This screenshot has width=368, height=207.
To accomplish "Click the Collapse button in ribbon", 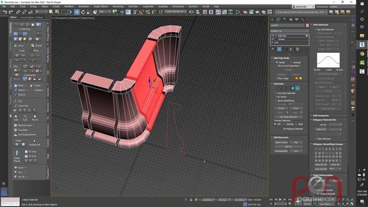I will (37, 90).
